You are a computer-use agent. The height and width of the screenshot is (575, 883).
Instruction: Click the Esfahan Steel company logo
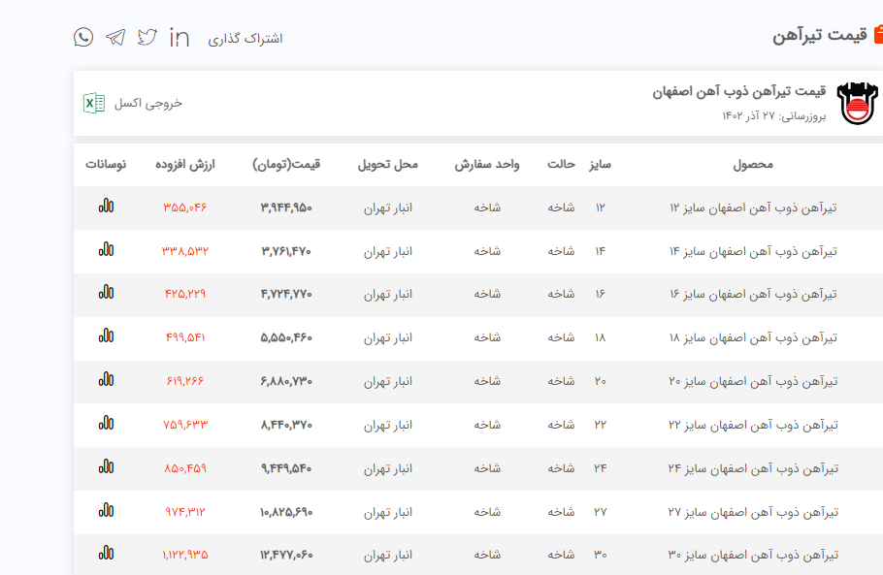click(x=856, y=104)
